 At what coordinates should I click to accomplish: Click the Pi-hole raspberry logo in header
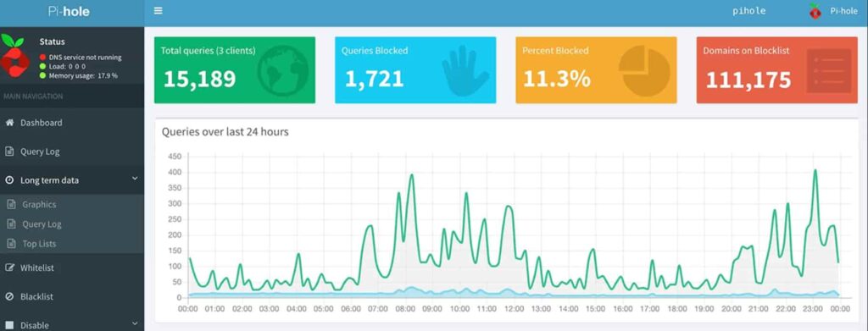tap(815, 11)
